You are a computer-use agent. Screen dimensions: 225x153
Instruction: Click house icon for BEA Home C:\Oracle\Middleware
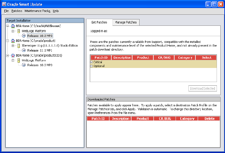click(x=13, y=26)
